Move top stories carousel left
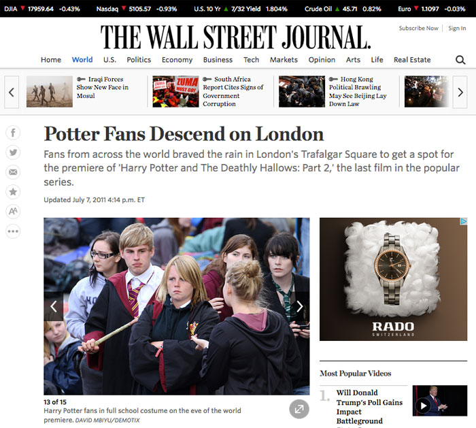 pyautogui.click(x=12, y=93)
